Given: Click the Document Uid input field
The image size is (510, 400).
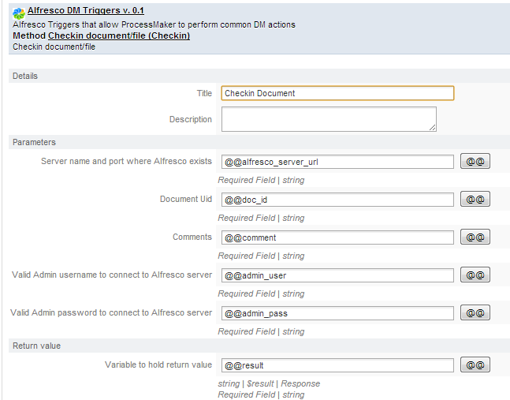Looking at the screenshot, I should click(x=337, y=200).
